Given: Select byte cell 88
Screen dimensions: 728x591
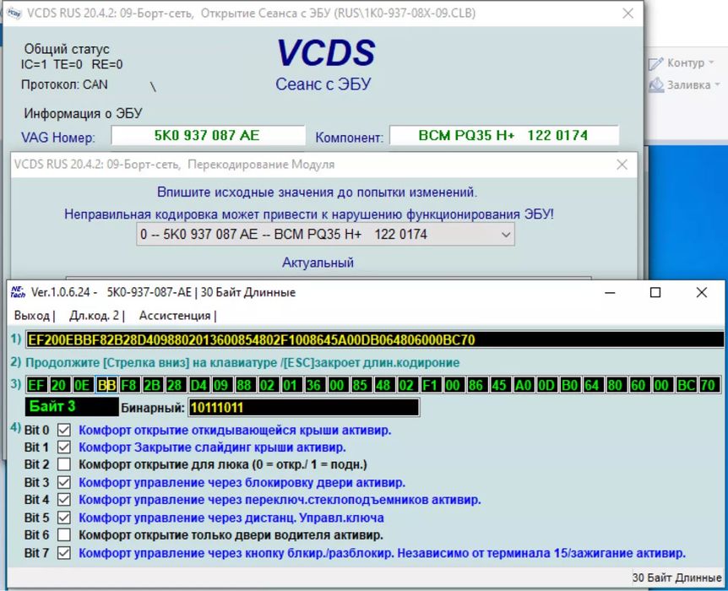Looking at the screenshot, I should click(246, 385).
